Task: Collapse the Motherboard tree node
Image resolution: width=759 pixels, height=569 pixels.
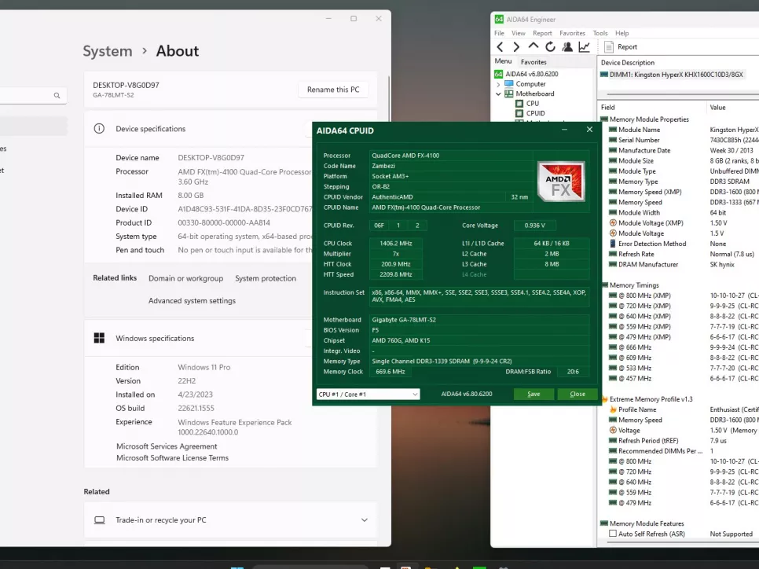Action: coord(498,94)
